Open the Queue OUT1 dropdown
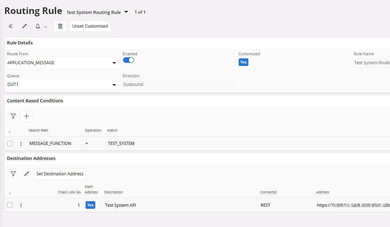390x227 pixels. point(114,85)
